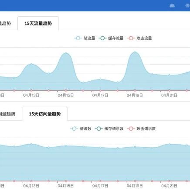Click the 04月17日 data point in the traffic chart
Image resolution: width=190 pixels, height=191 pixels.
[x=100, y=80]
